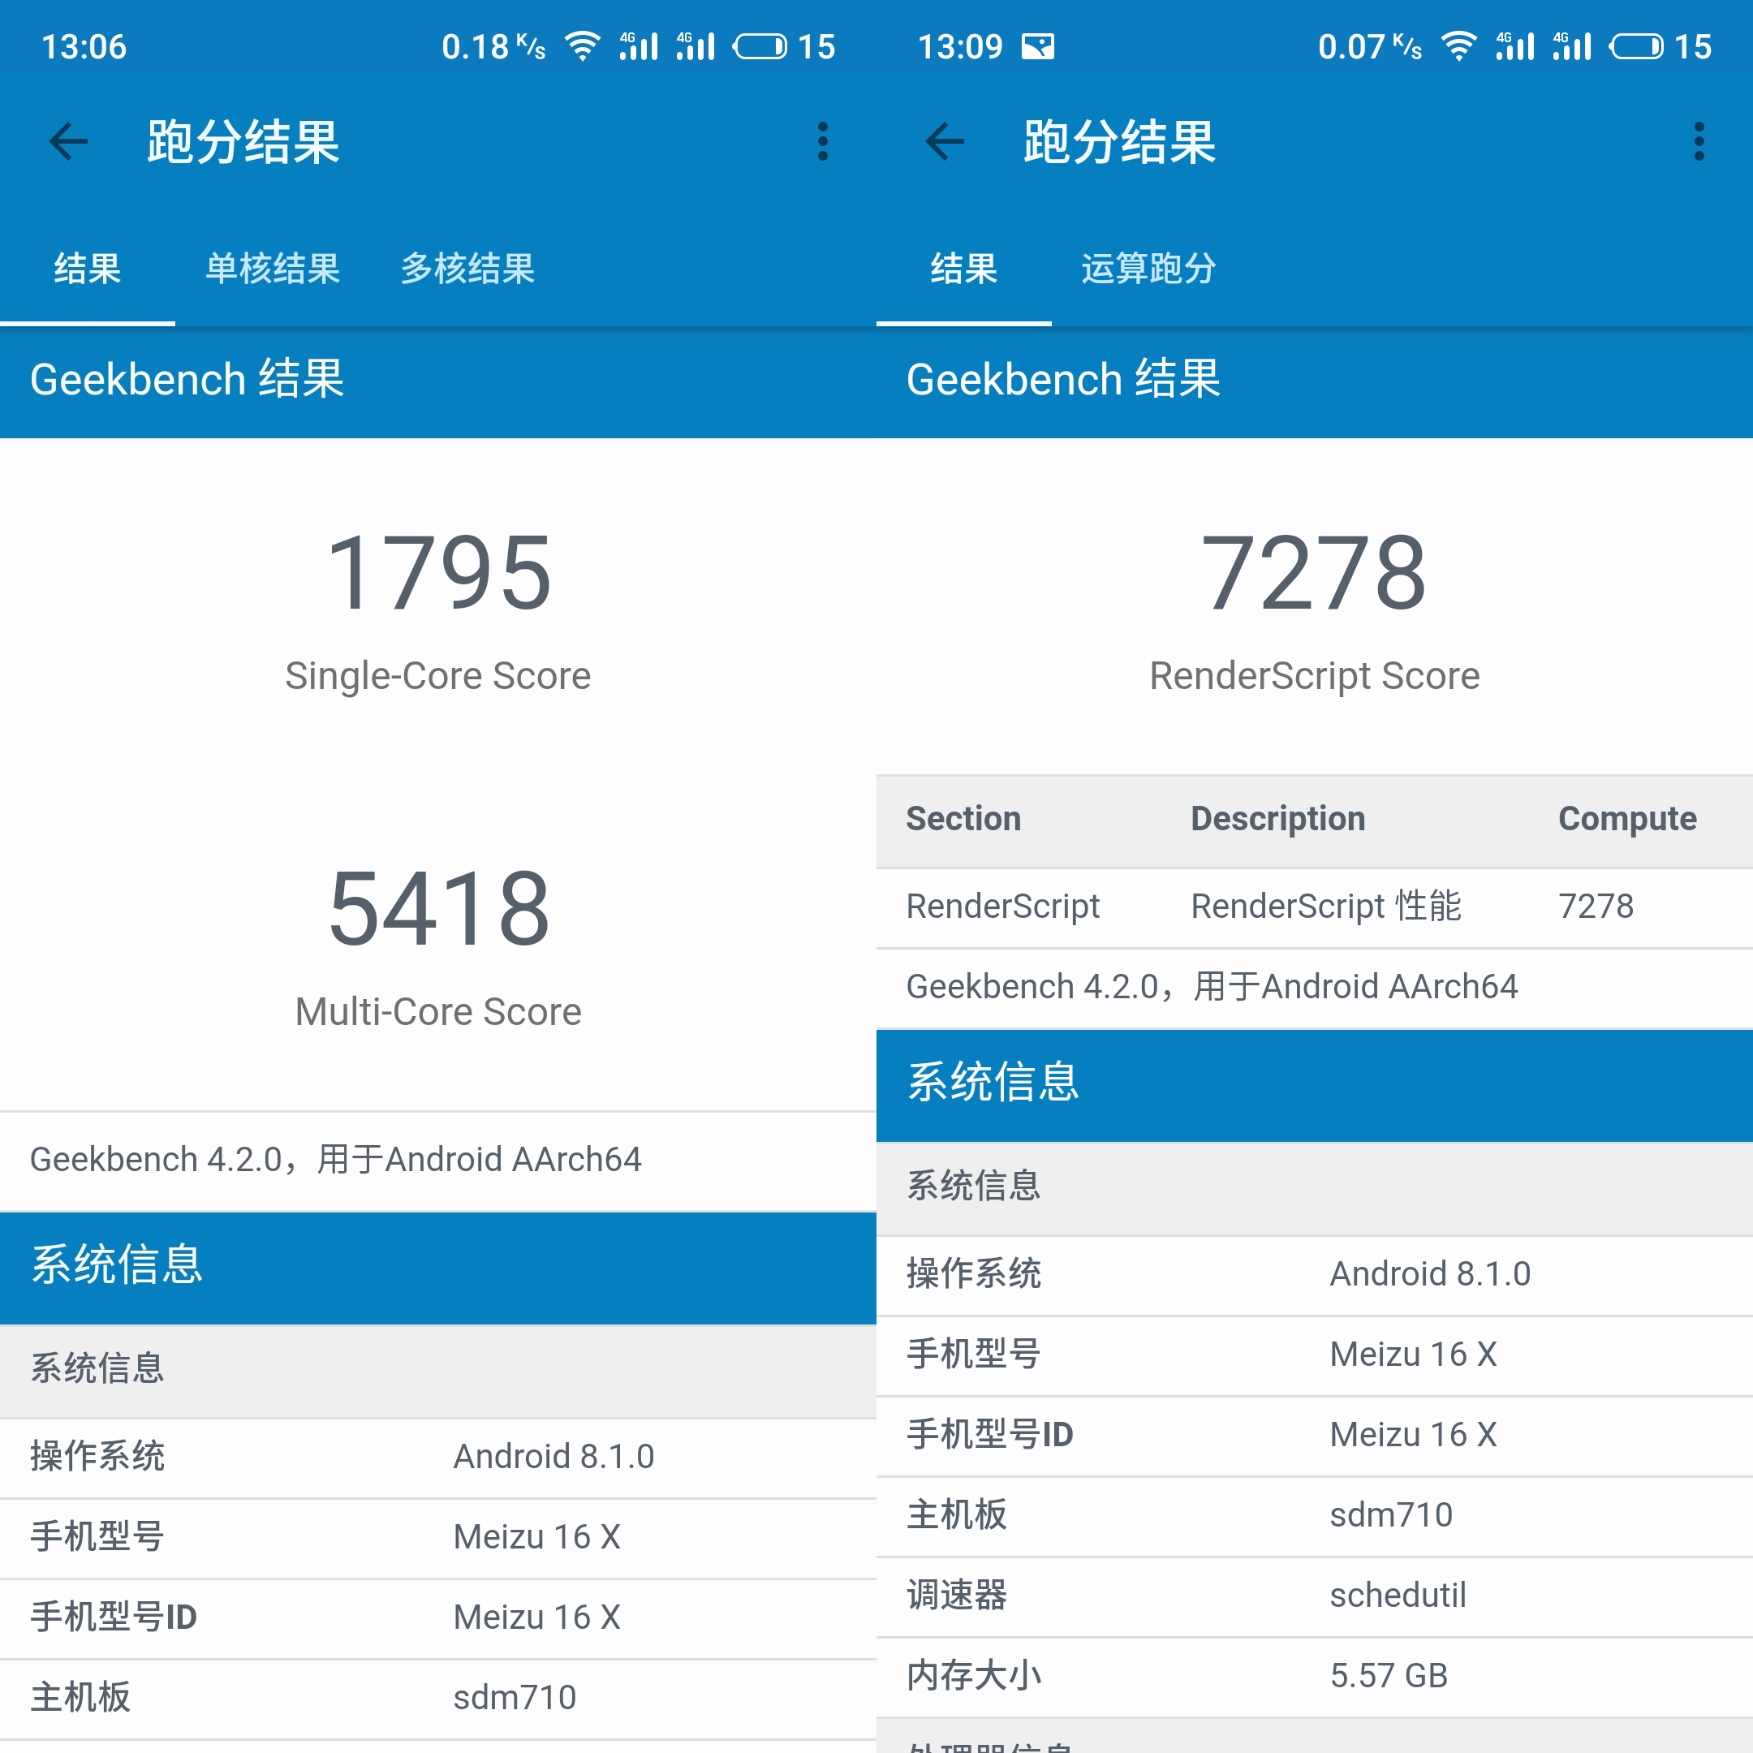Tap the 7278 RenderScript score
The height and width of the screenshot is (1753, 1753).
tap(1314, 572)
